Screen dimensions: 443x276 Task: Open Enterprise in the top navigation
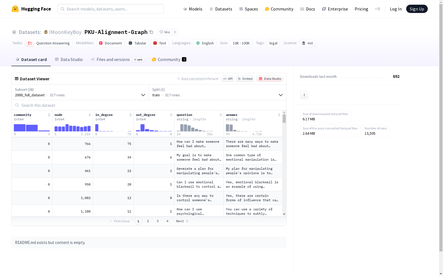335,9
